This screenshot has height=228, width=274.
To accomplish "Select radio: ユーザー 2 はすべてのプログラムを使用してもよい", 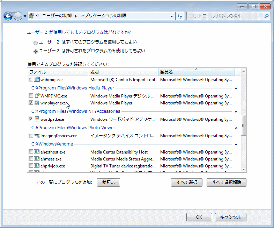I will pyautogui.click(x=36, y=43).
